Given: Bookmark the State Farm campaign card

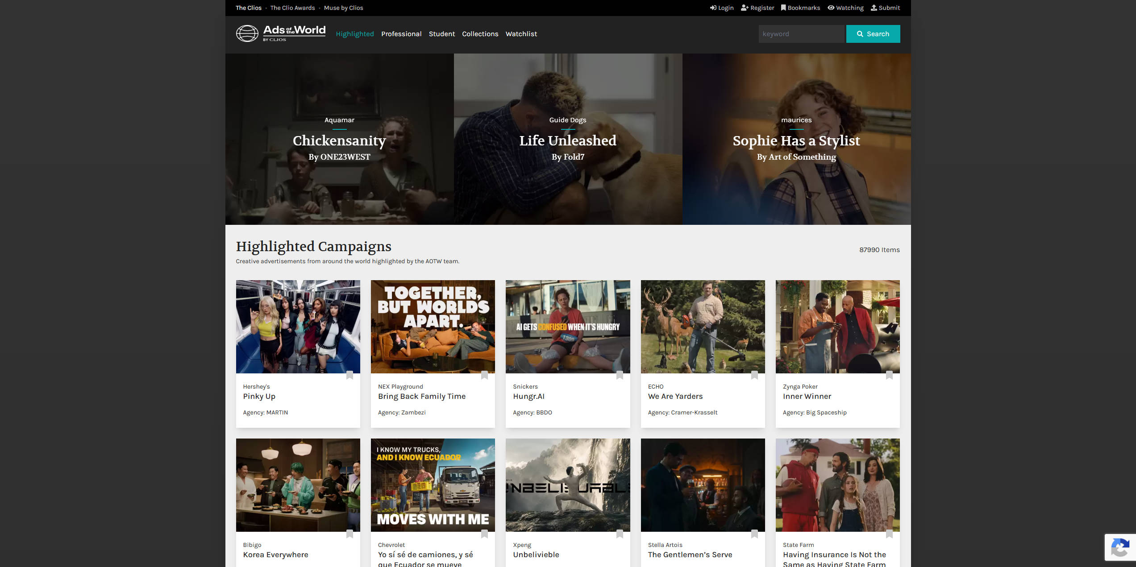Looking at the screenshot, I should pos(889,534).
